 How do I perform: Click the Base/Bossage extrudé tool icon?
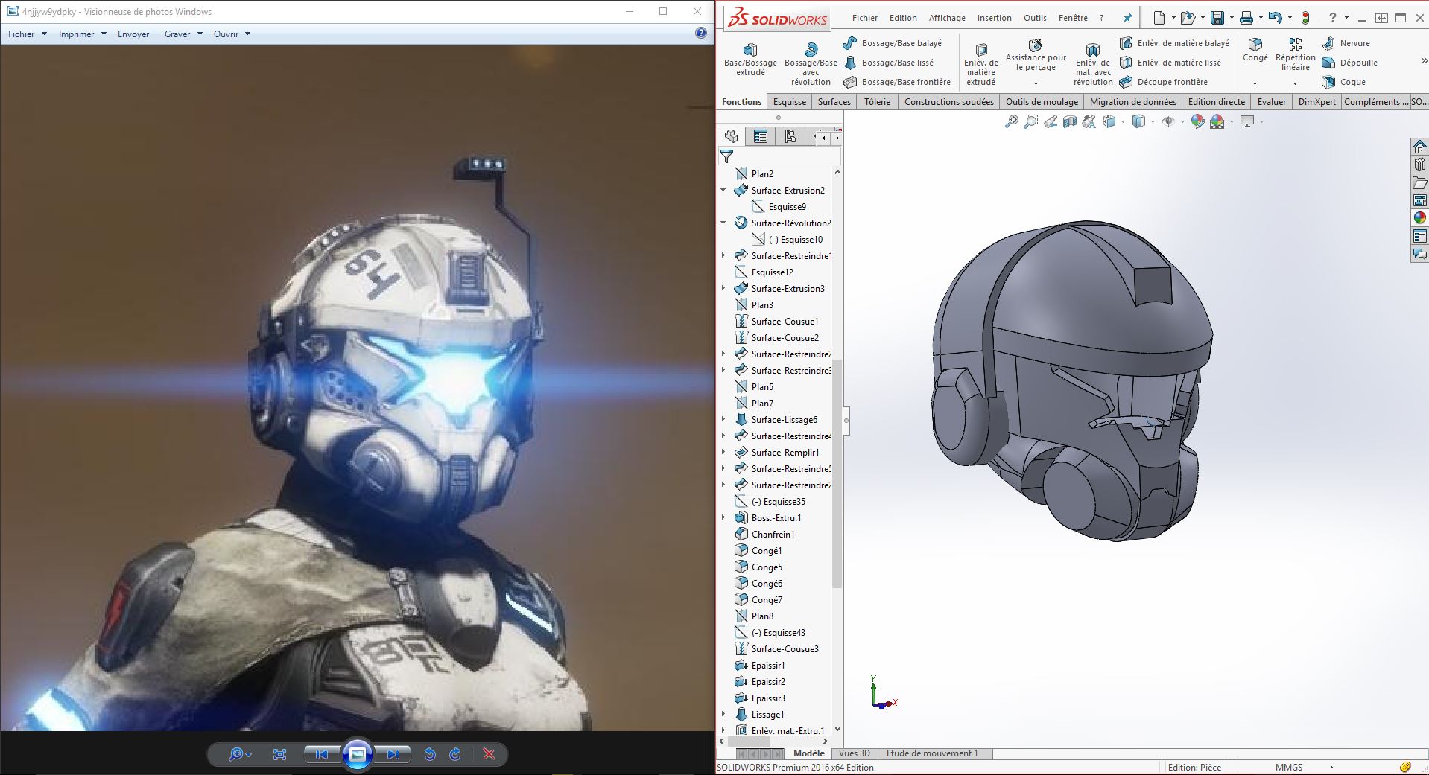click(x=750, y=50)
